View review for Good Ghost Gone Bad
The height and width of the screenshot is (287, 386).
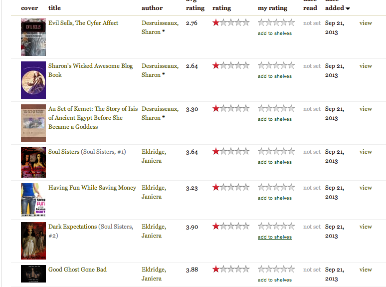point(366,270)
